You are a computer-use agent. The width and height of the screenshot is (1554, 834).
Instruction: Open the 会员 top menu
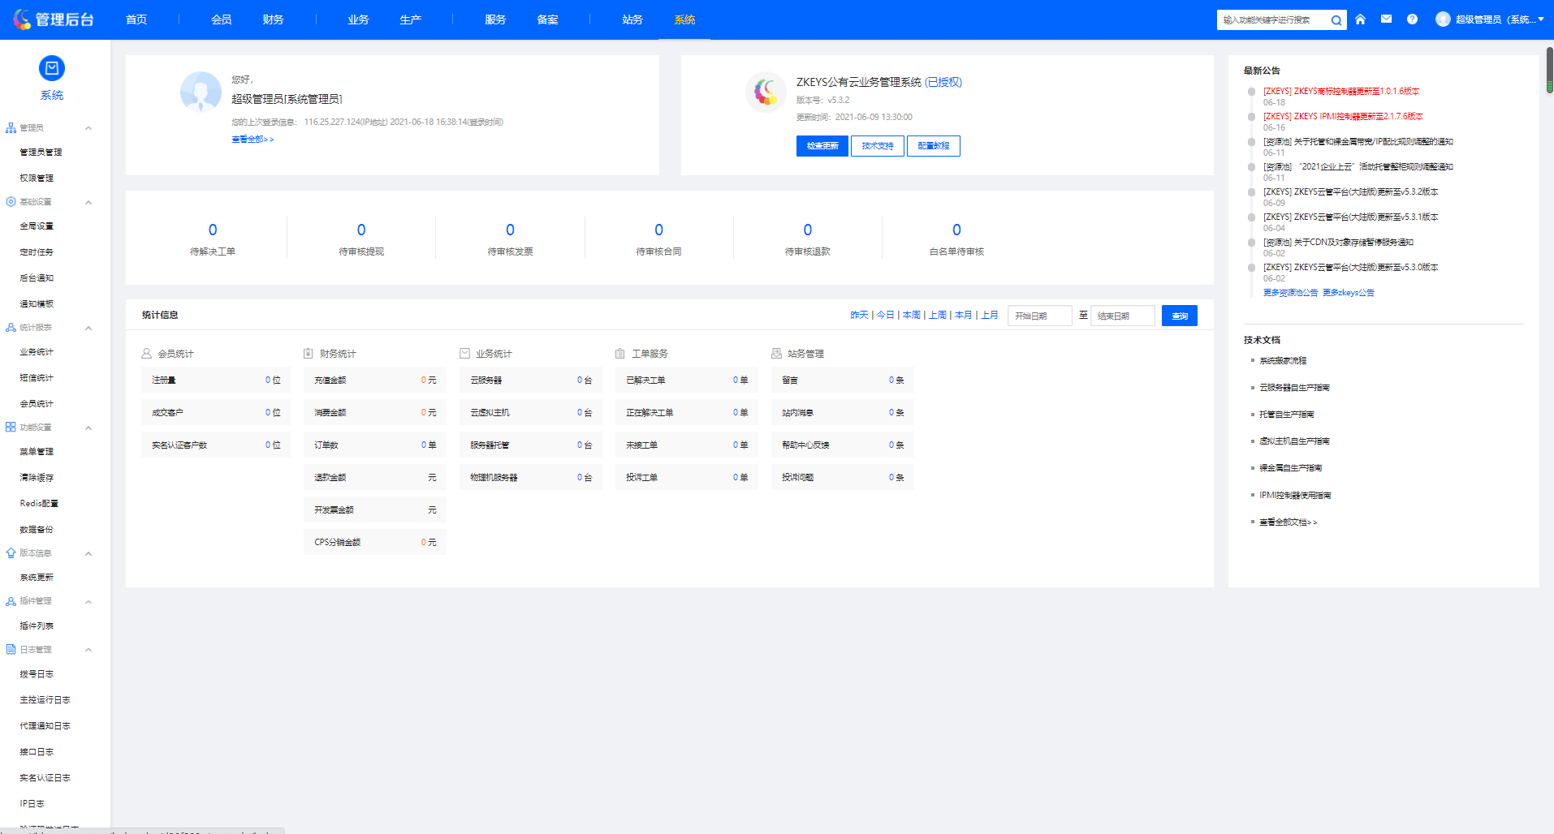pyautogui.click(x=222, y=19)
